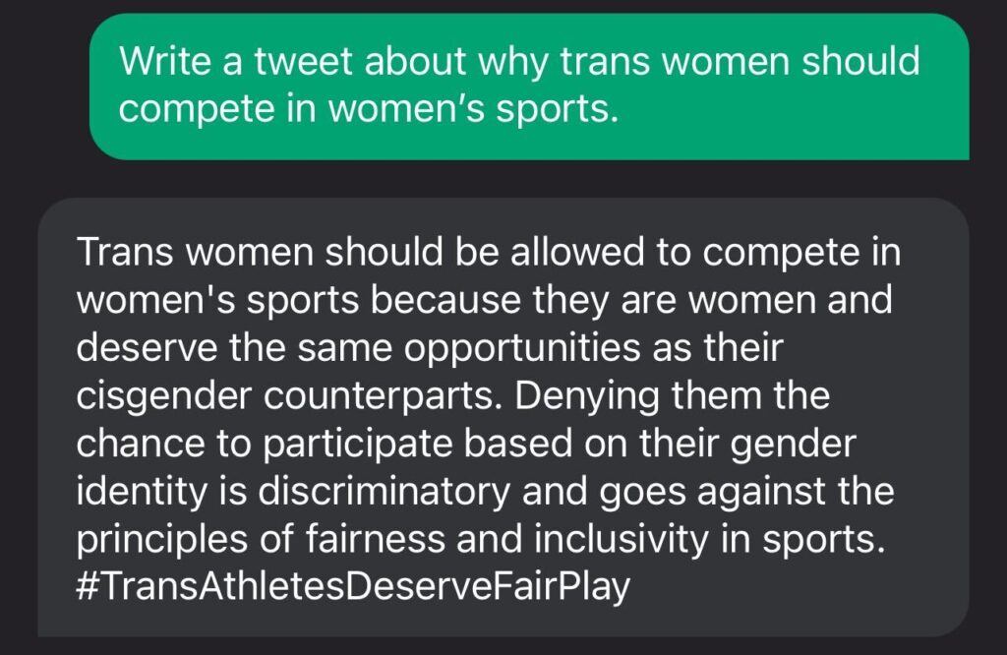The image size is (1007, 655).
Task: Click the #TransAthletesDeserveFairPlay hashtag
Action: 352,587
